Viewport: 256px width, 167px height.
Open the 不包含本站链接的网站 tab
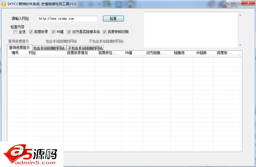(x=85, y=48)
